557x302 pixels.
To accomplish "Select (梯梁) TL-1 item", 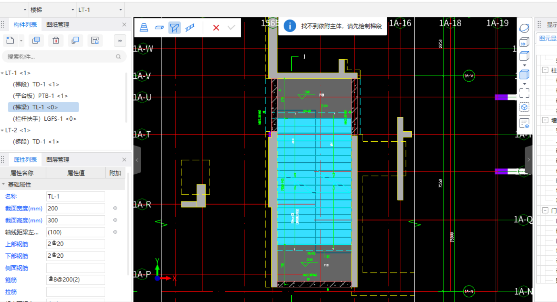I will (x=43, y=107).
